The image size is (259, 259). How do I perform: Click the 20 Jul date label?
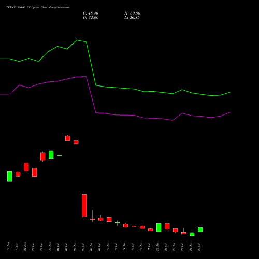click(x=158, y=247)
